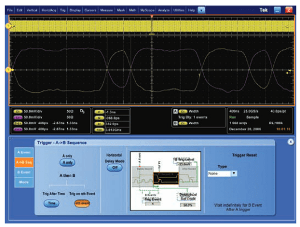Click the A trigger indicator box
This screenshot has width=300, height=227.
click(x=175, y=112)
